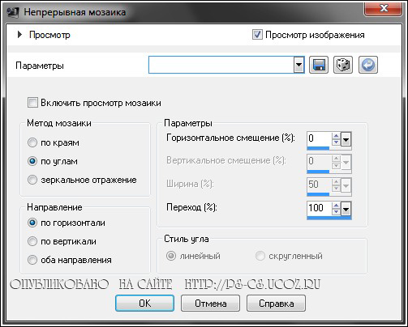Viewport: 408px width, 327px height.
Task: Increase Переход value with up spinner
Action: click(336, 206)
